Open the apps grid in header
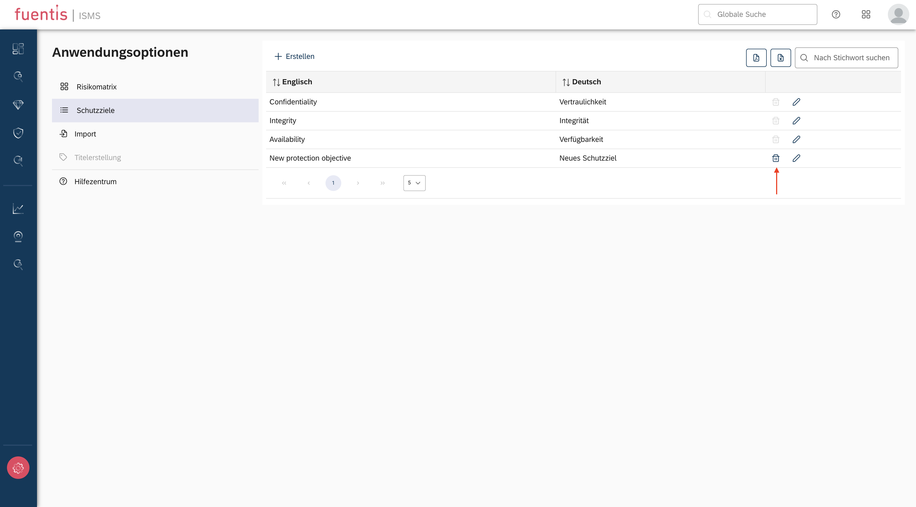This screenshot has height=507, width=916. click(866, 14)
